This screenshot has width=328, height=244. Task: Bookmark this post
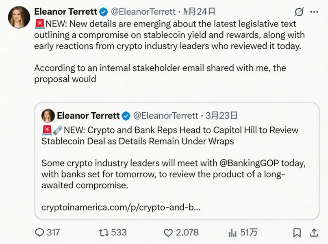(297, 233)
